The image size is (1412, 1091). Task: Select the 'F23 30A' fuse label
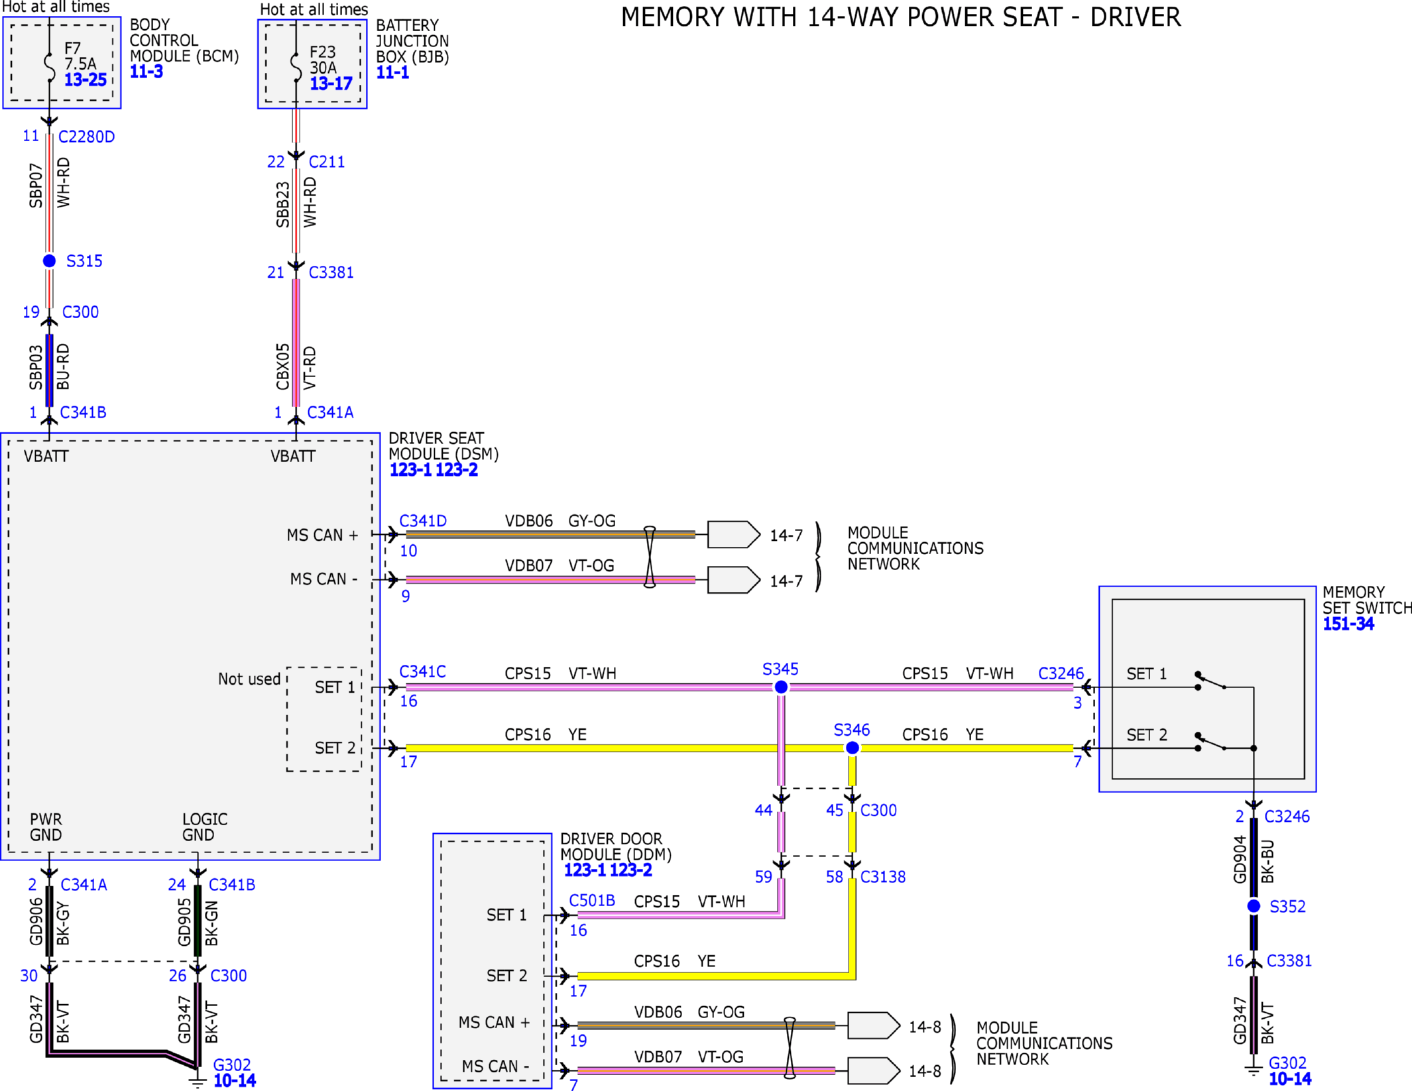point(324,60)
